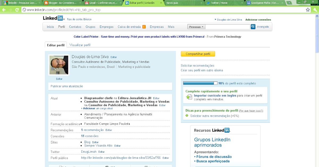Image resolution: width=319 pixels, height=167 pixels.
Task: Click the 11 conexões link
Action: 90,136
